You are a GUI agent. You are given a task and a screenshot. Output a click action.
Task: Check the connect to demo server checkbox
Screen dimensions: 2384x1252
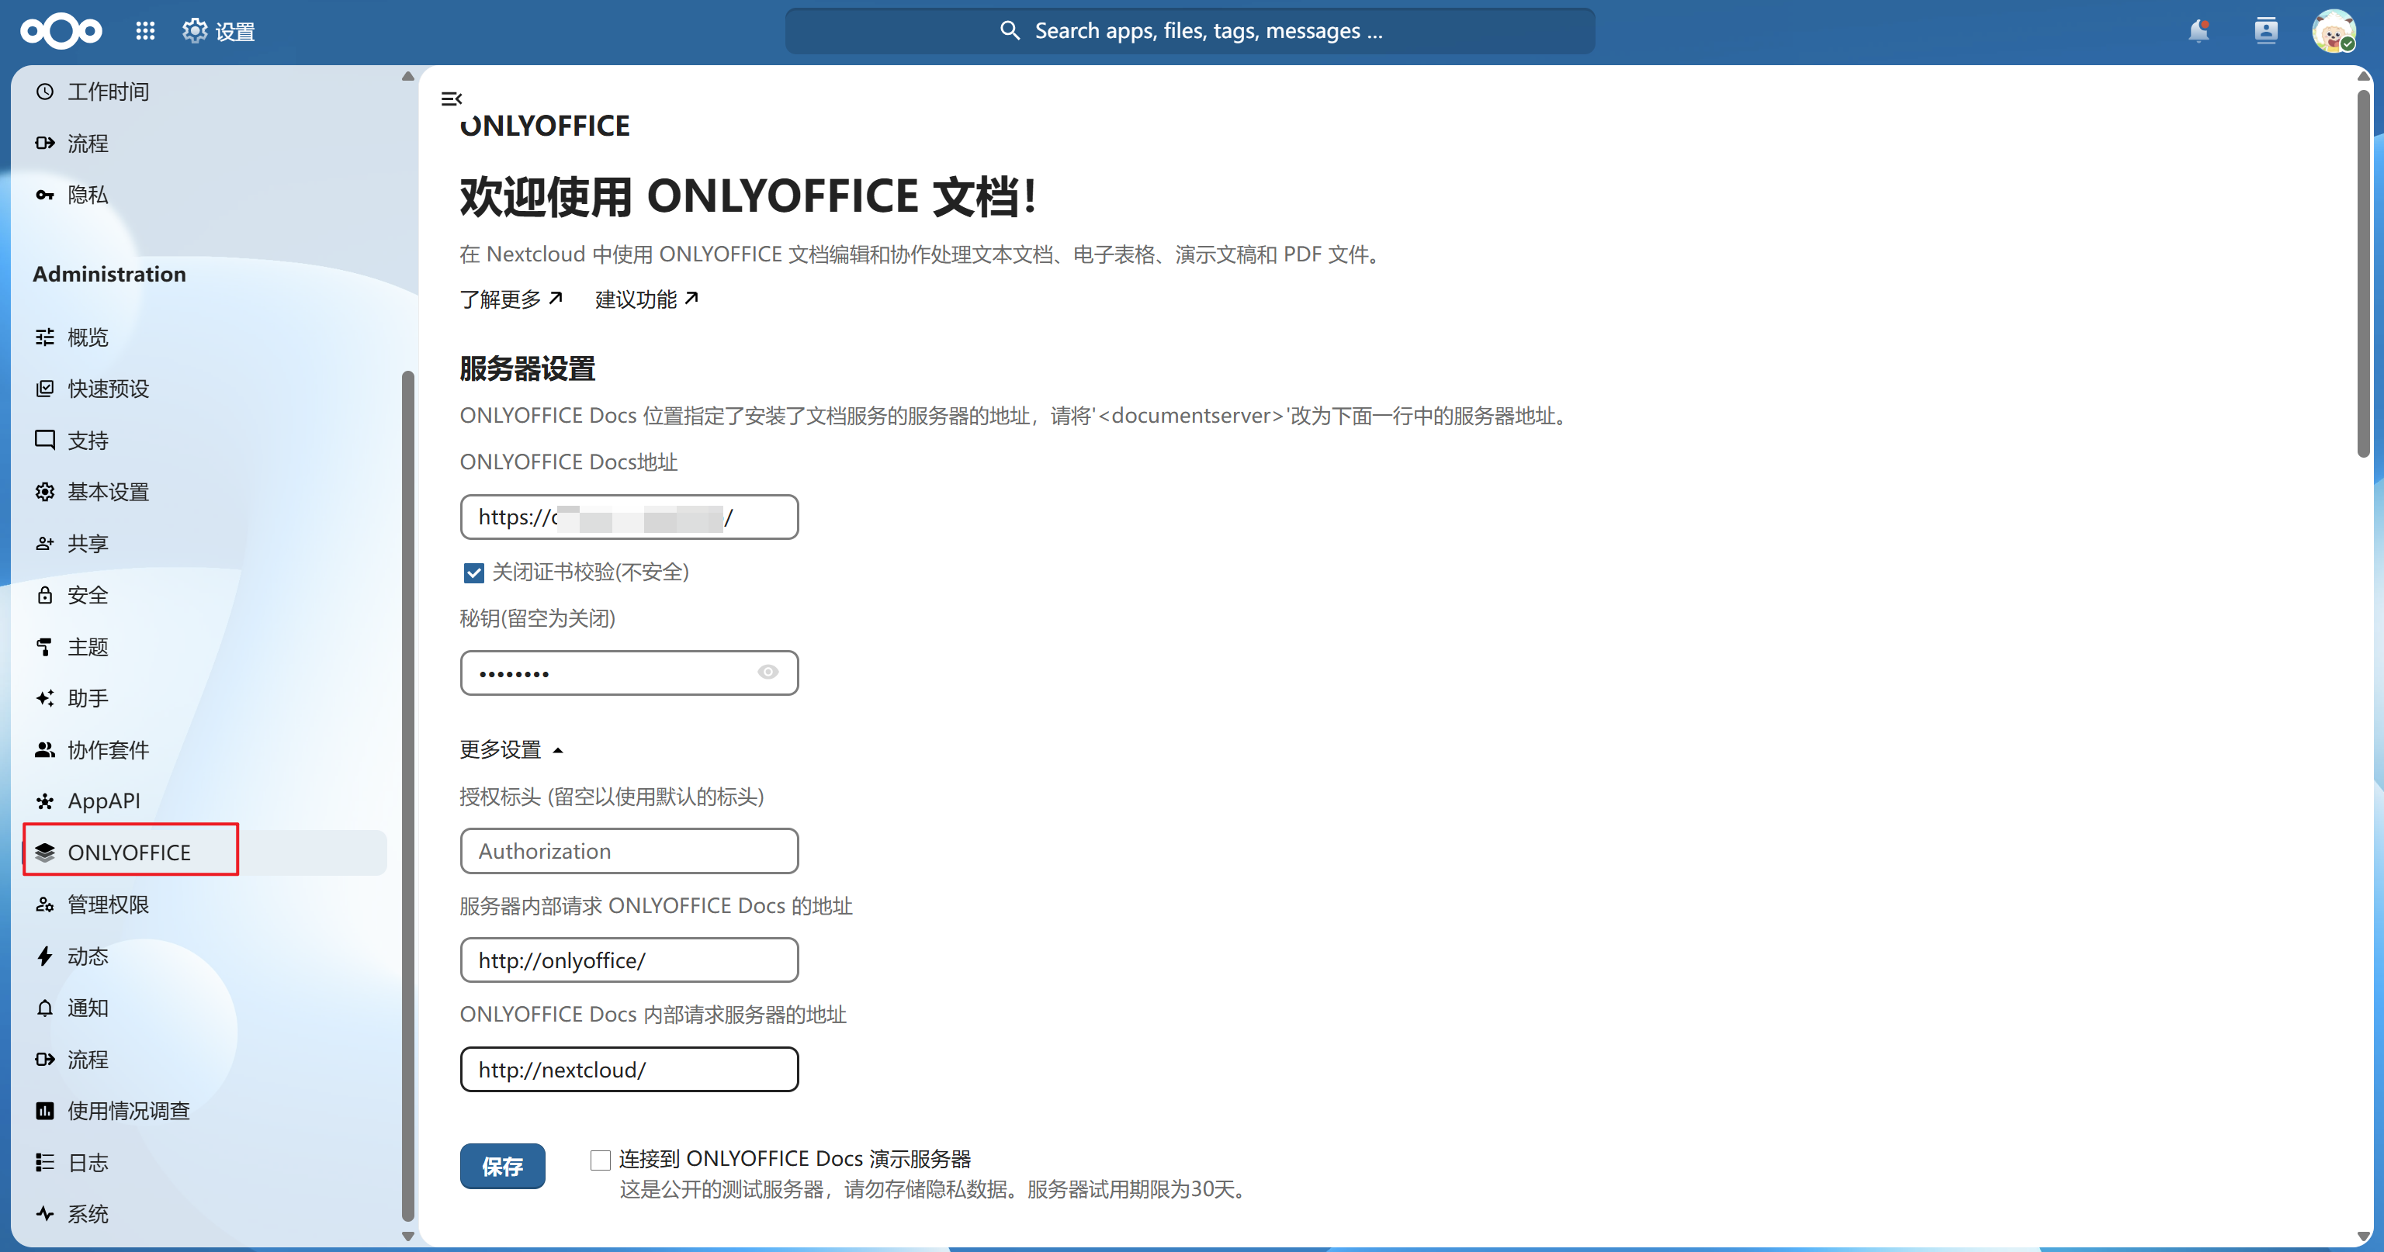[x=601, y=1160]
